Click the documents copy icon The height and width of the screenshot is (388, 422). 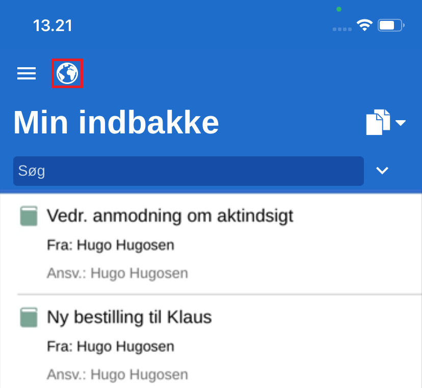[x=378, y=122]
